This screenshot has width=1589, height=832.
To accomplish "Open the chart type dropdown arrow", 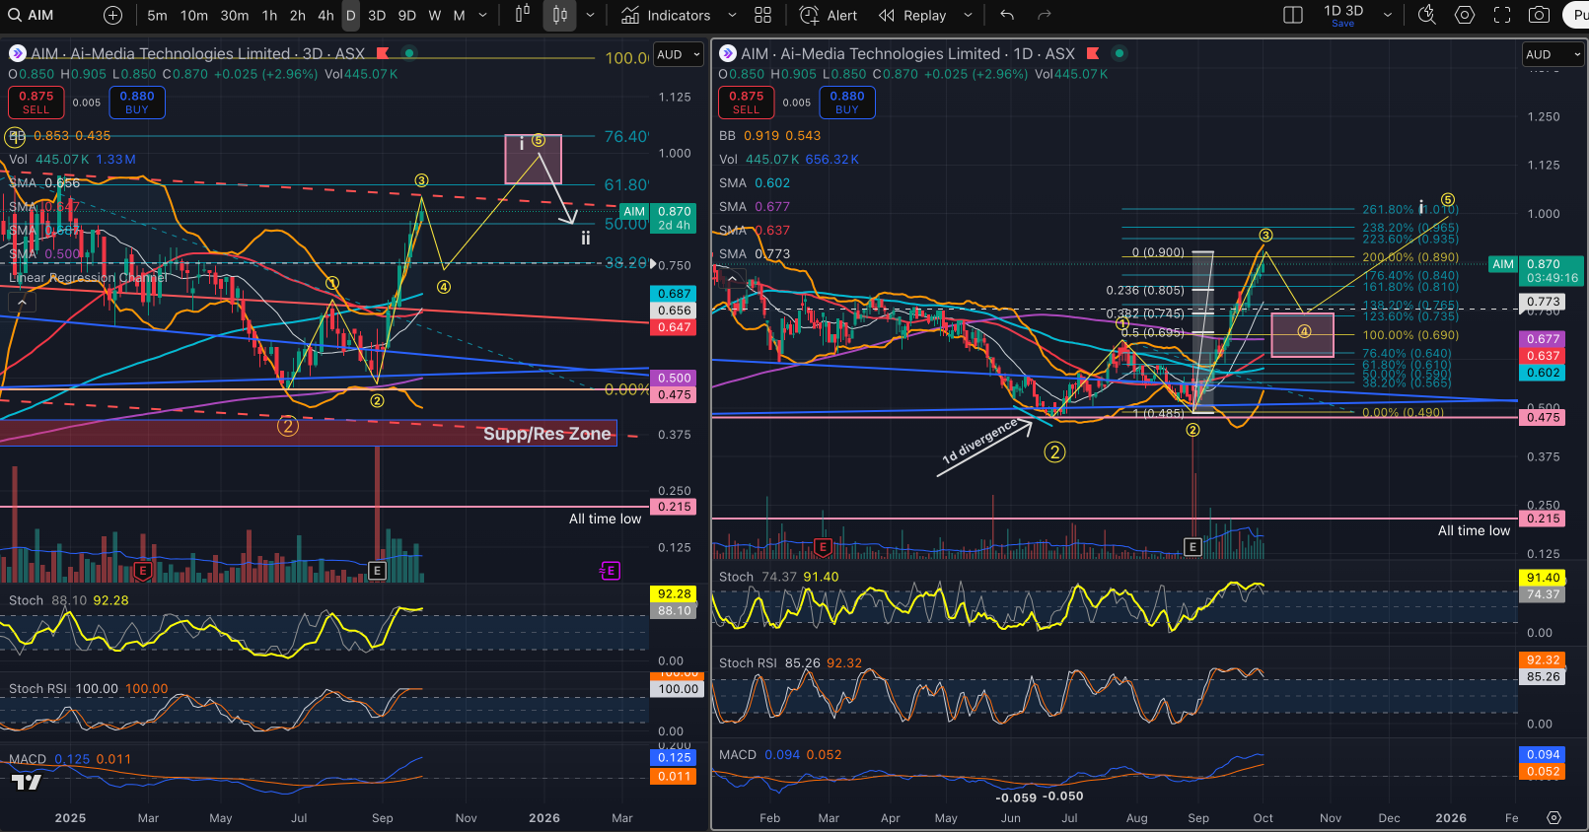I will (590, 16).
